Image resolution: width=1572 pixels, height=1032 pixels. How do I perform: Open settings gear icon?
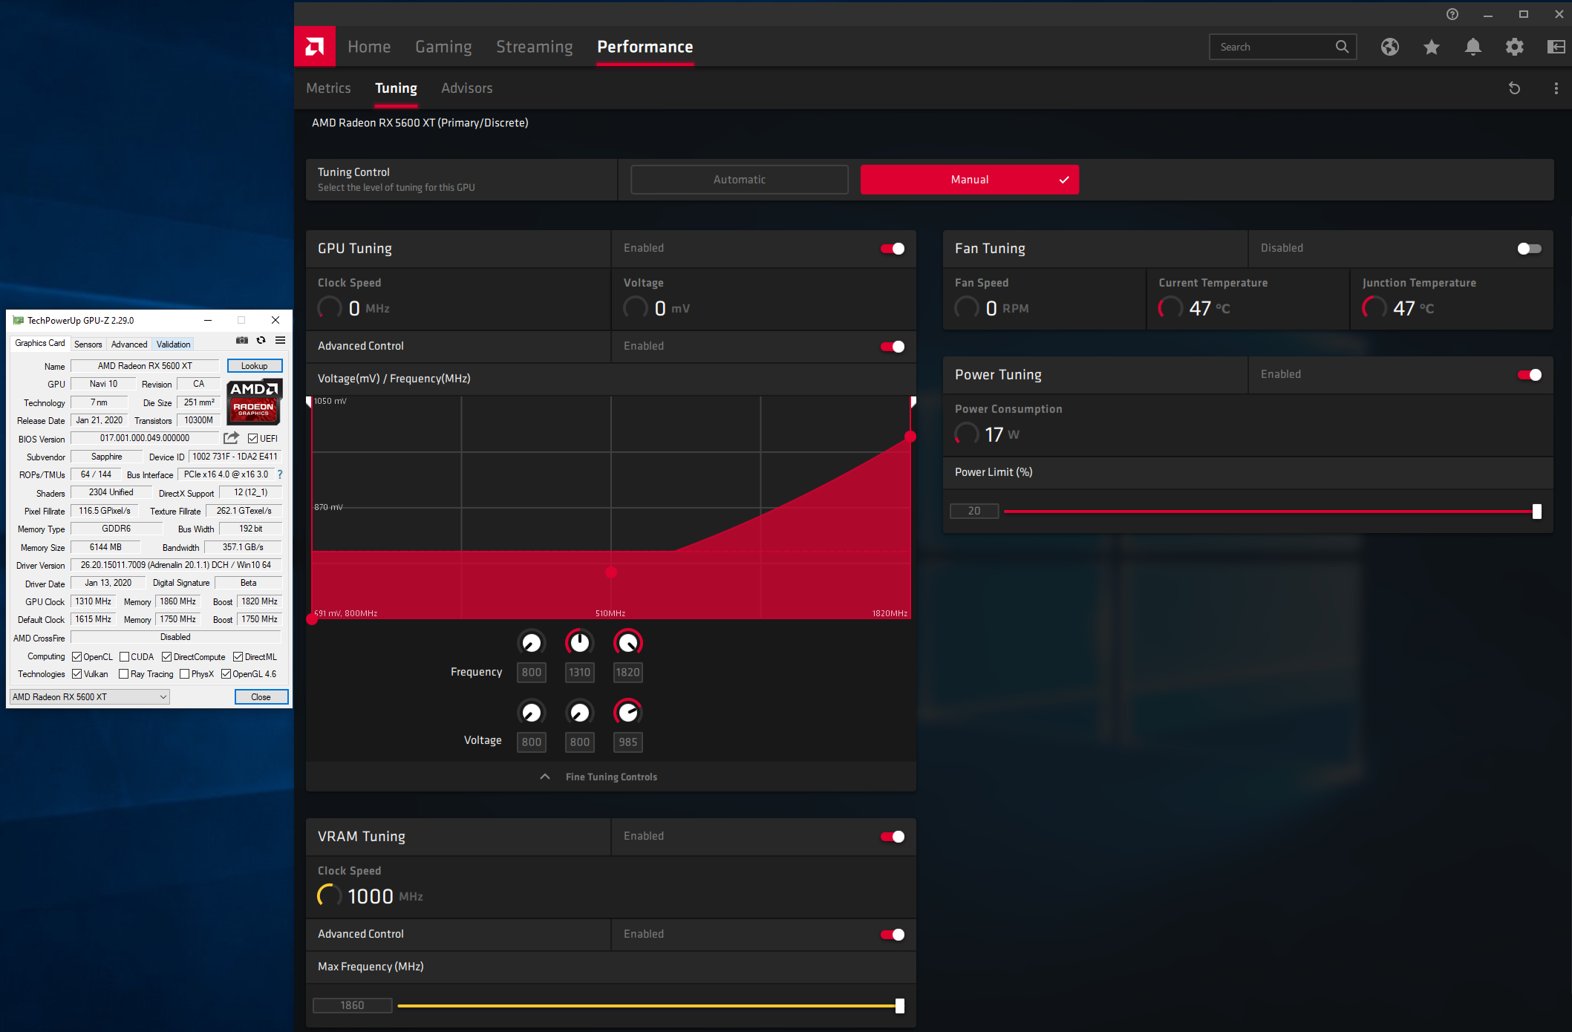coord(1515,47)
